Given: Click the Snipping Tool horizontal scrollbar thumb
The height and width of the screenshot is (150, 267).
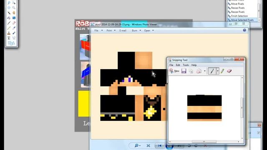Looking at the screenshot, I should pos(204,142).
